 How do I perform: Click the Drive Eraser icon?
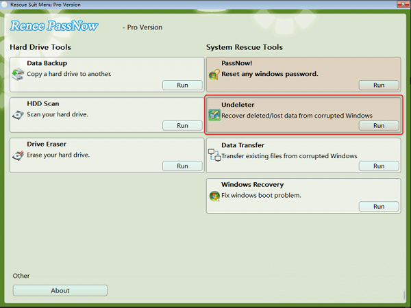(x=18, y=155)
